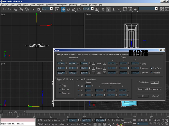The height and width of the screenshot is (126, 169).
Task: Click the Unlink Selection icon
Action: (x=21, y=9)
